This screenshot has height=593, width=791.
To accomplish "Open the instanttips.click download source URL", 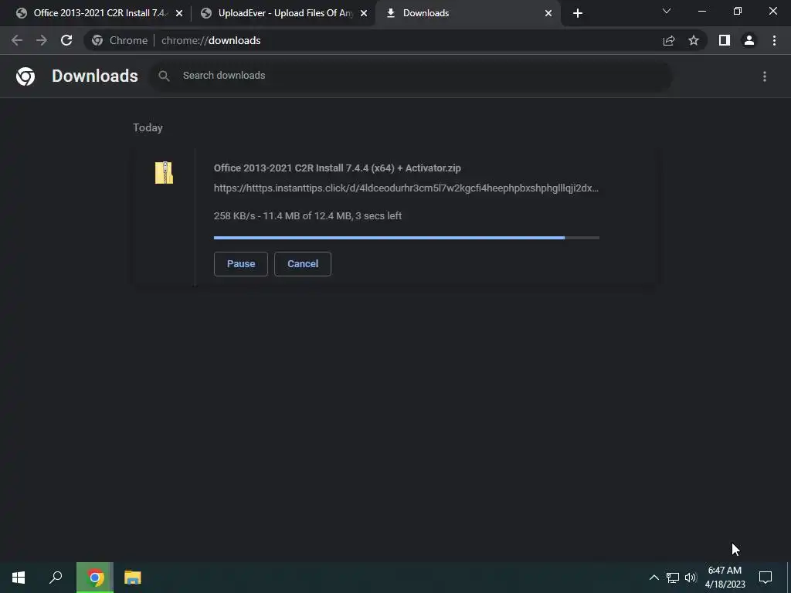I will click(x=406, y=188).
